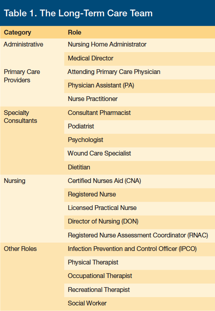Click the table title "The Long-Term Care Team"

[x=78, y=13]
